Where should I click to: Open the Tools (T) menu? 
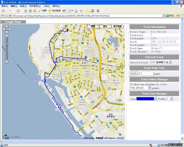click(47, 6)
